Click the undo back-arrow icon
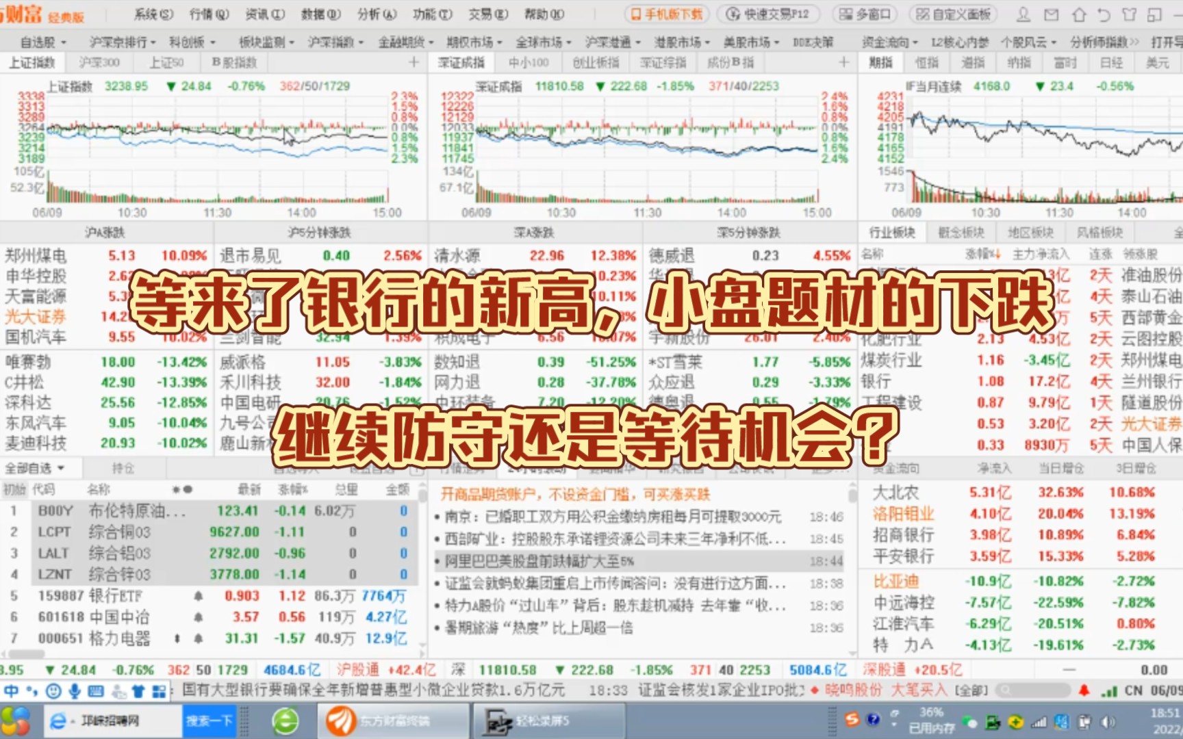Screen dimensions: 1183x739 coord(1104,14)
